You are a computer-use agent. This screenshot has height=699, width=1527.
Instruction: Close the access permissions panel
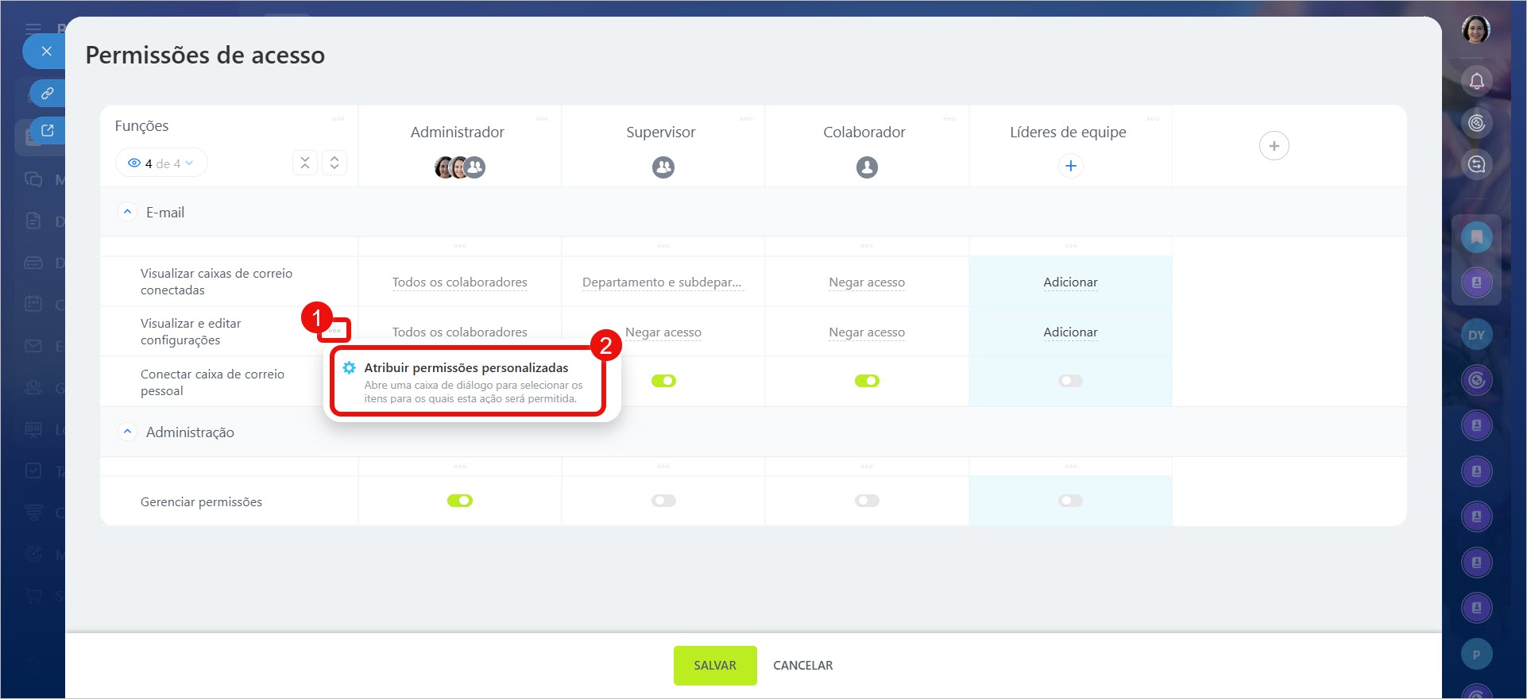(46, 52)
